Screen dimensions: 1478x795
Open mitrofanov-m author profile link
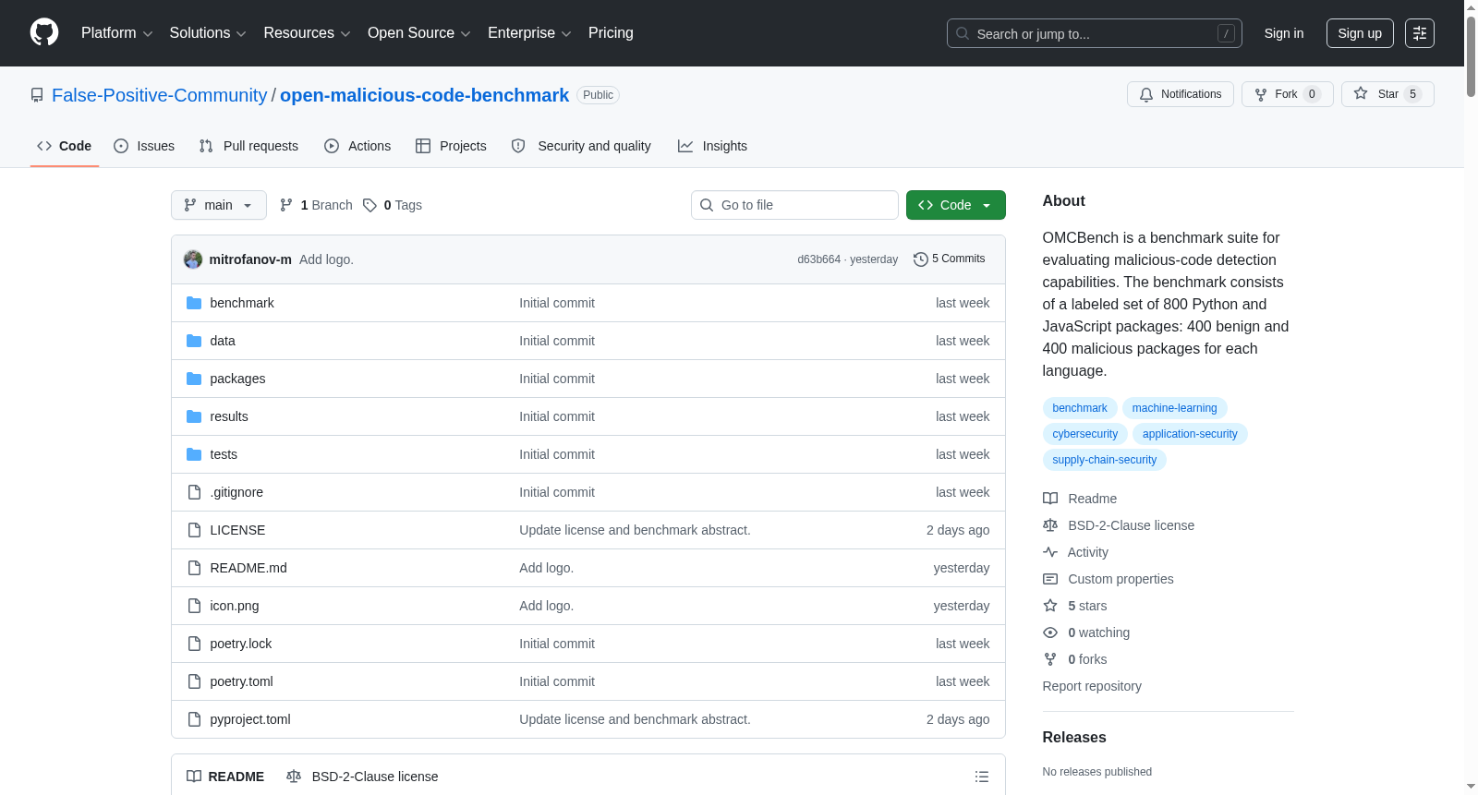coord(250,259)
